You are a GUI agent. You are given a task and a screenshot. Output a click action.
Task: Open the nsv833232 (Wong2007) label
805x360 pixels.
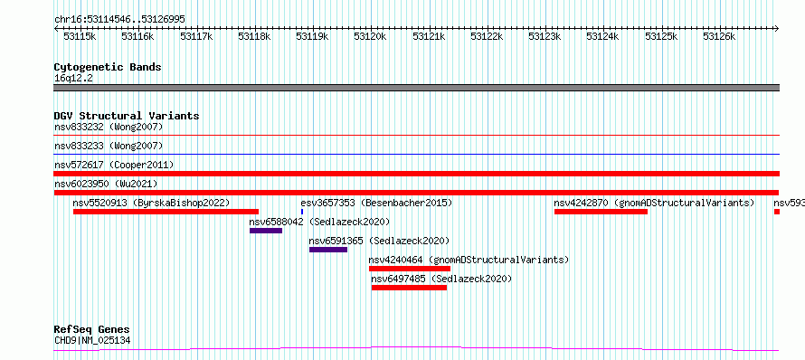tap(109, 127)
